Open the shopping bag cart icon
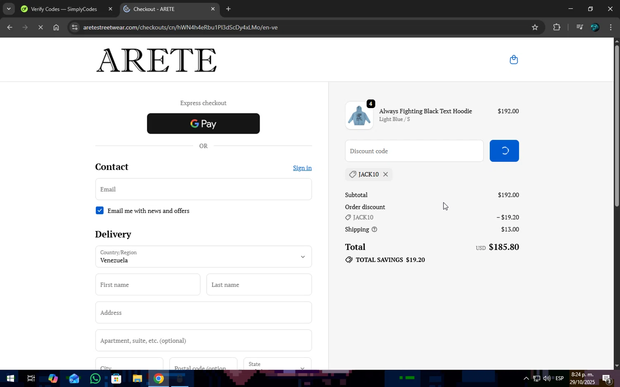The height and width of the screenshot is (387, 620). (x=514, y=60)
